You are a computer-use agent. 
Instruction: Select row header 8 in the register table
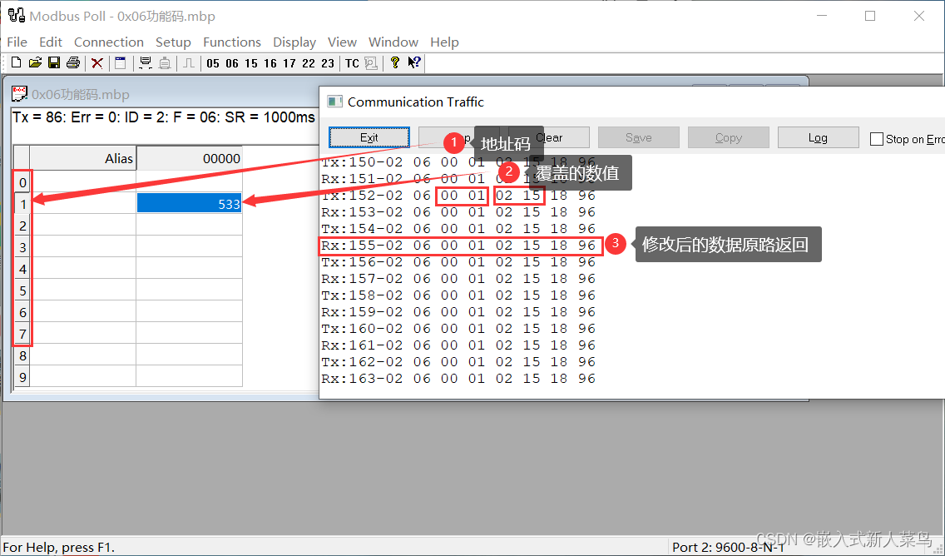(22, 355)
